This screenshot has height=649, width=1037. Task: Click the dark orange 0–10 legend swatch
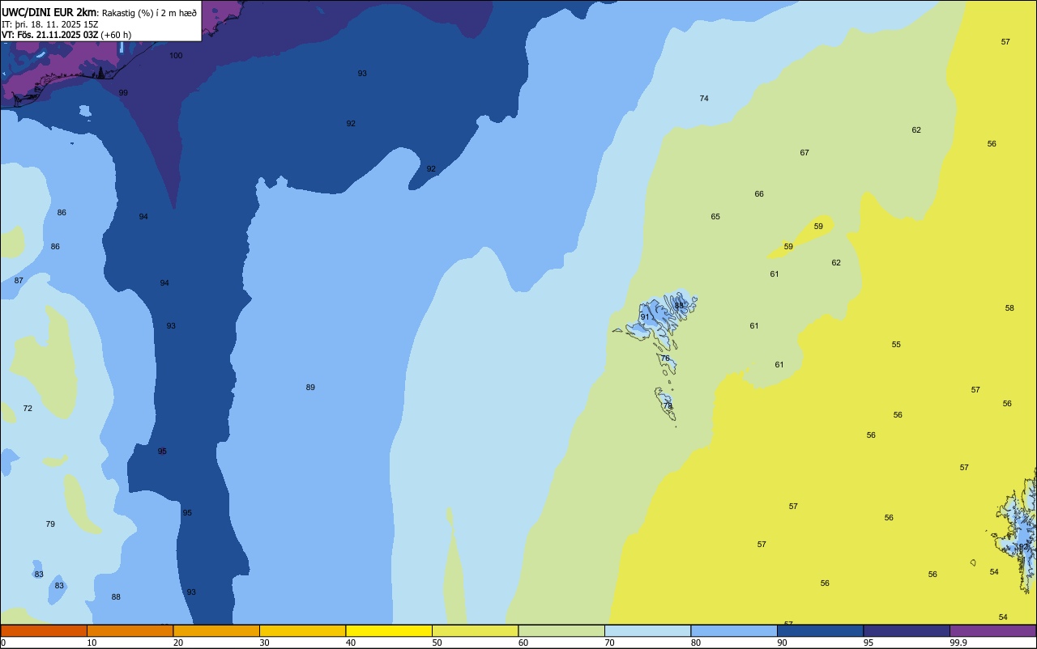tap(44, 630)
